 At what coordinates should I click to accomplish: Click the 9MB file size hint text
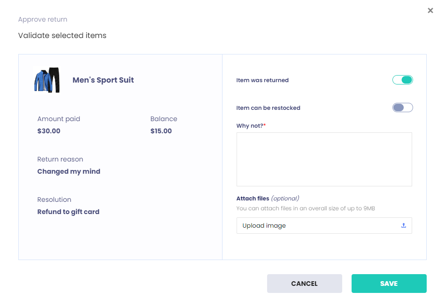(306, 208)
